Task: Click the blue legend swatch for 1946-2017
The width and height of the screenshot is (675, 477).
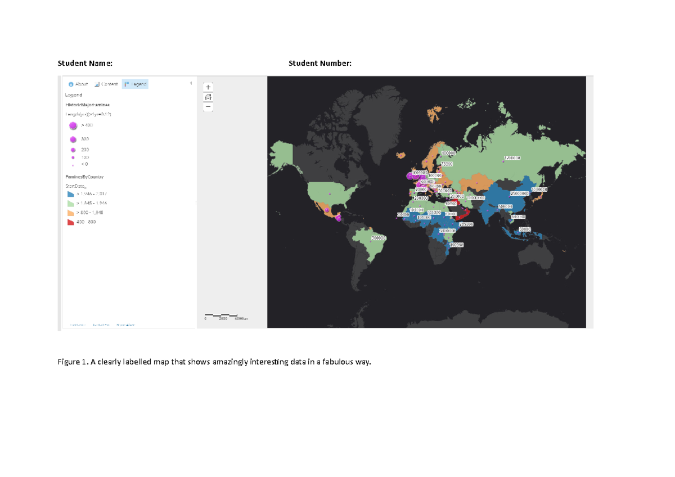Action: click(71, 193)
